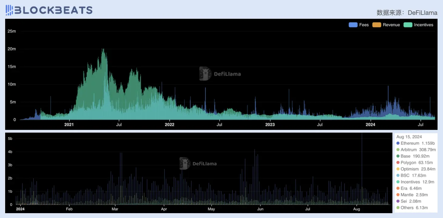Click the Jun label on the bottom chart axis
443x218 pixels.
[x=260, y=209]
